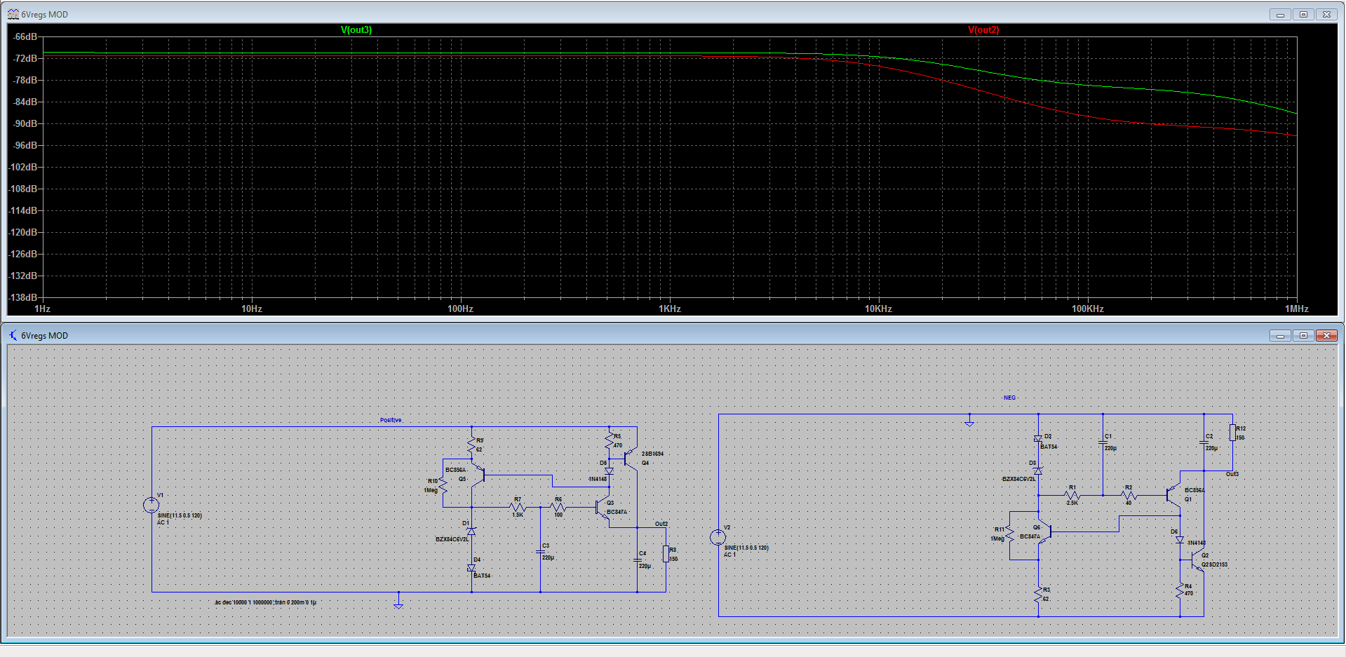
Task: Select resistor R9 symbol in Positive circuit
Action: (471, 445)
